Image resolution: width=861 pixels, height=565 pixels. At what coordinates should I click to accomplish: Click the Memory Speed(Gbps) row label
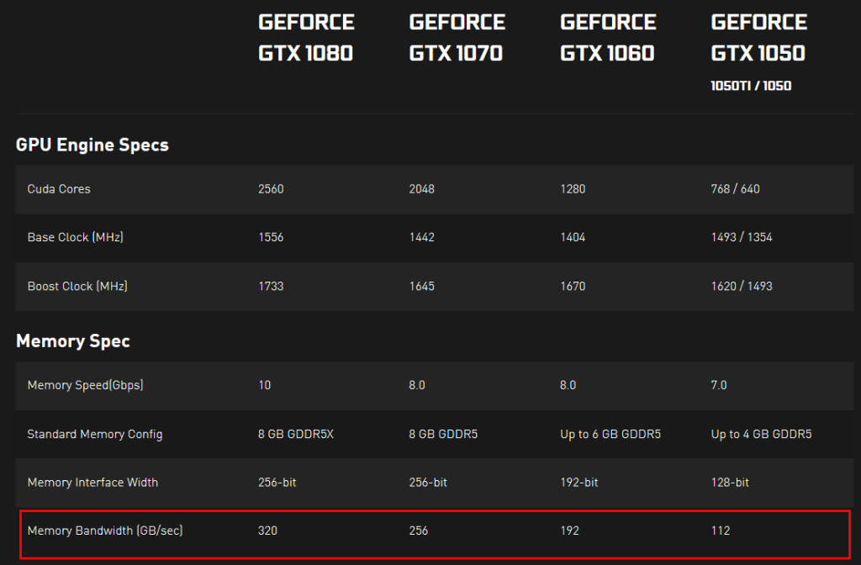pos(85,385)
